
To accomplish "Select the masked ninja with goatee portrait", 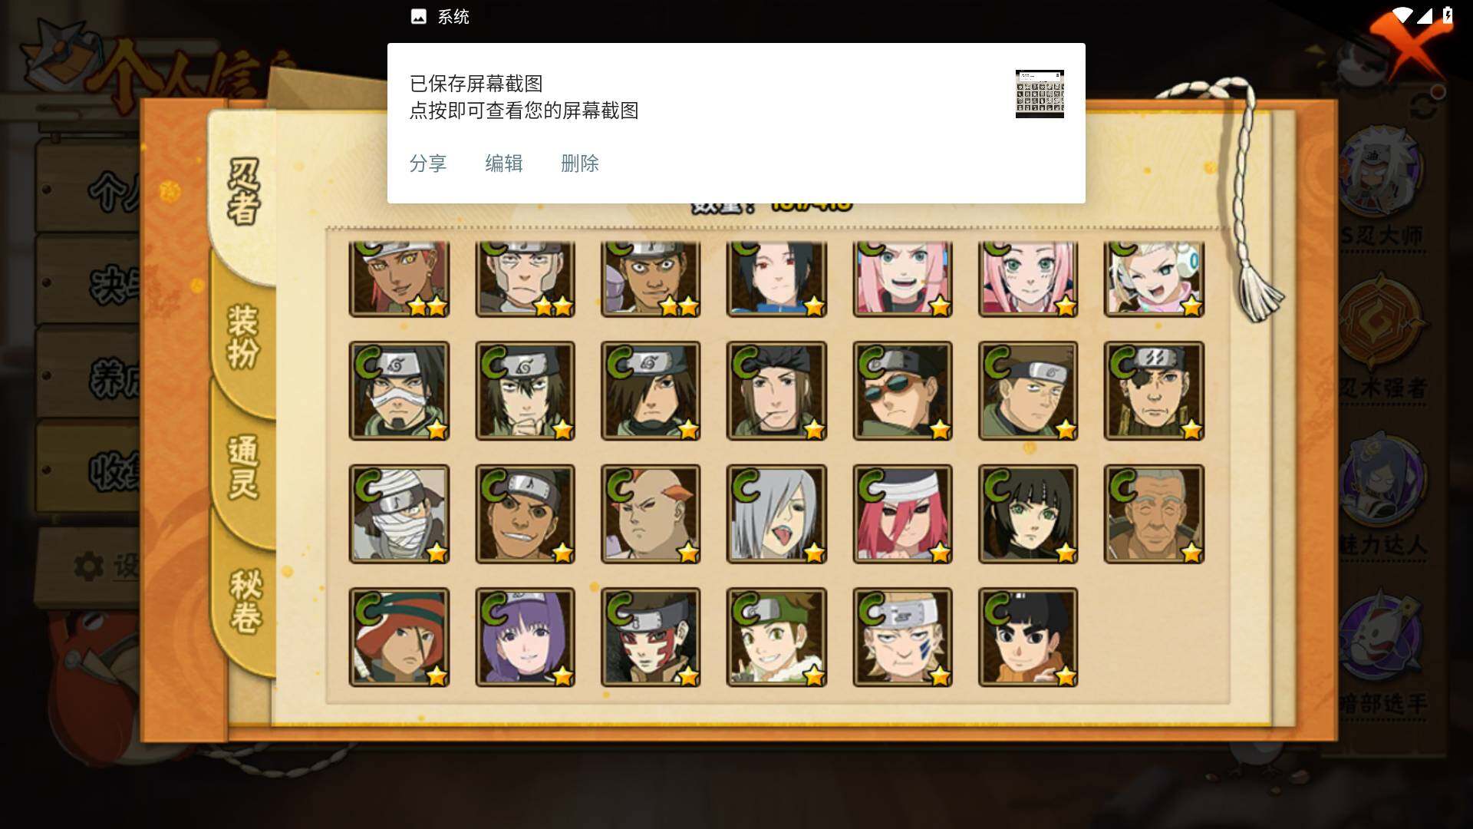I will [x=399, y=391].
